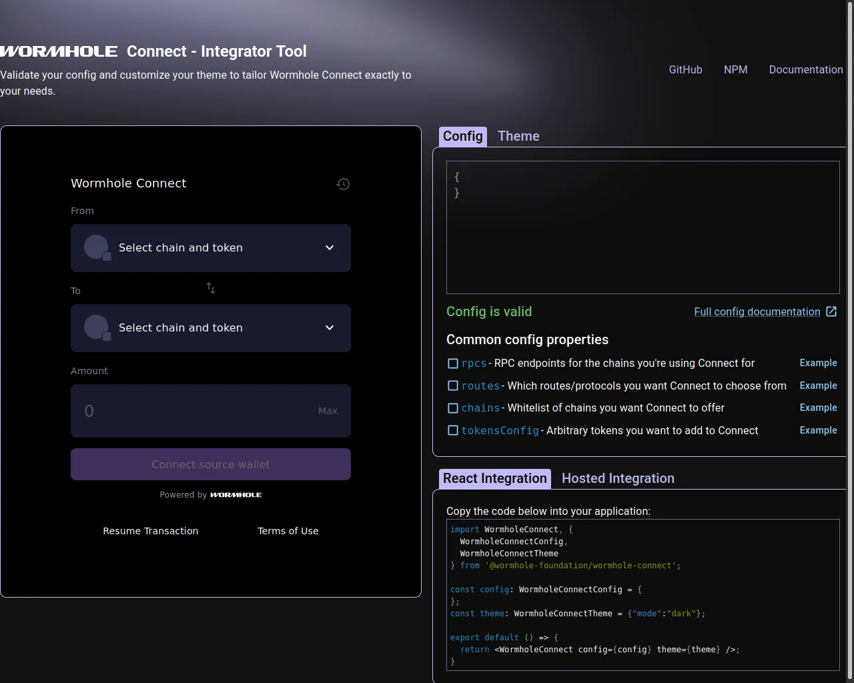Expand the From chain and token dropdown
This screenshot has height=683, width=854.
[x=211, y=248]
